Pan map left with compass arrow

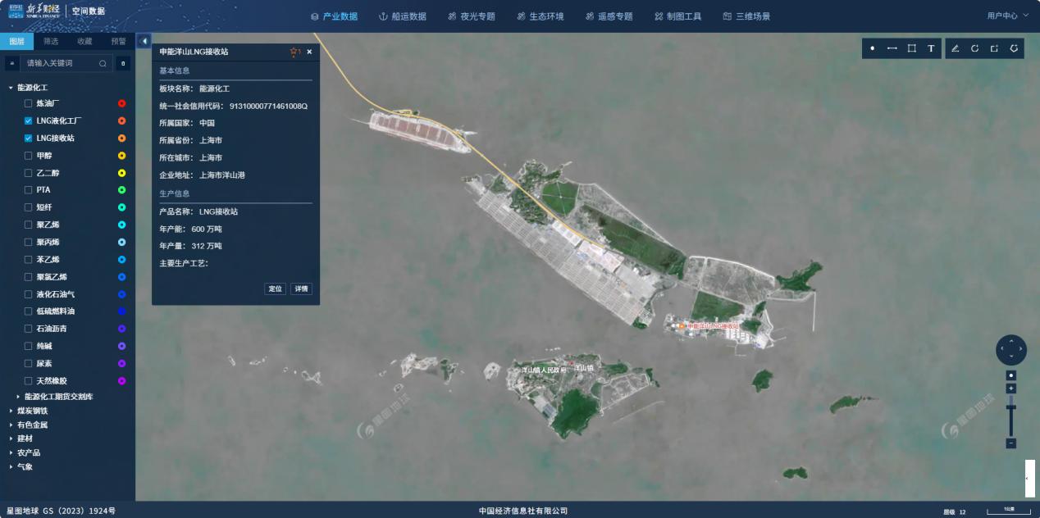point(1002,349)
